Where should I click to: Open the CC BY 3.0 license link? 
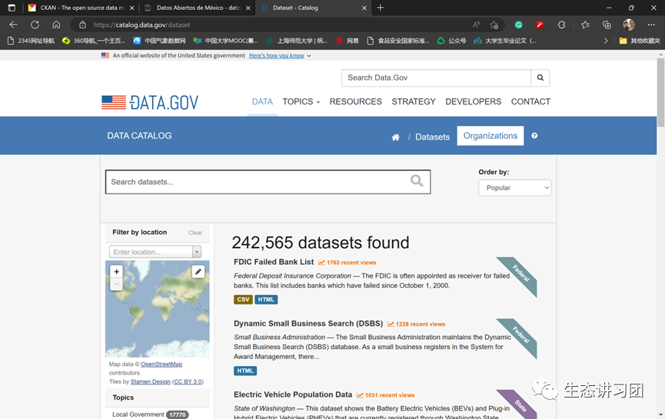[x=188, y=381]
